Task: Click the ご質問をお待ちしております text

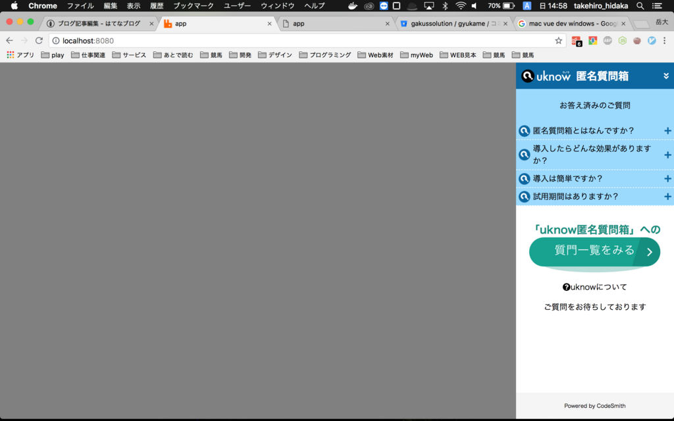Action: click(595, 307)
